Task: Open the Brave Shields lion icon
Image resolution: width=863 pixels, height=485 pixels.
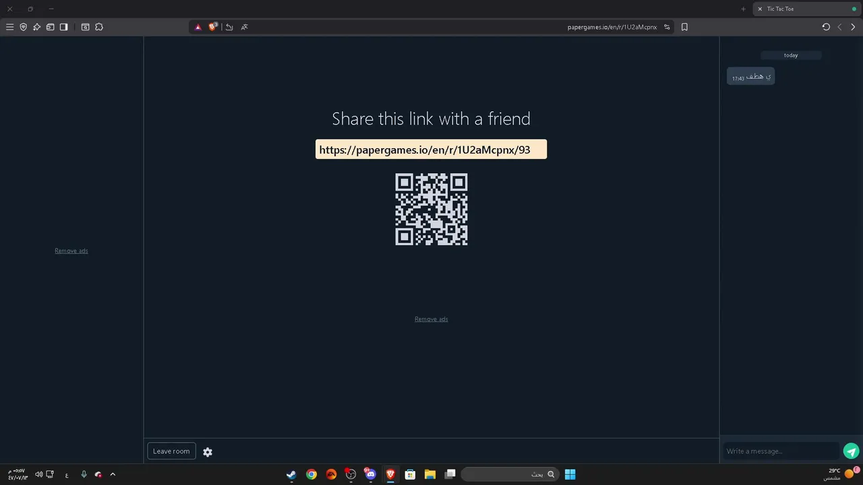Action: [x=213, y=27]
